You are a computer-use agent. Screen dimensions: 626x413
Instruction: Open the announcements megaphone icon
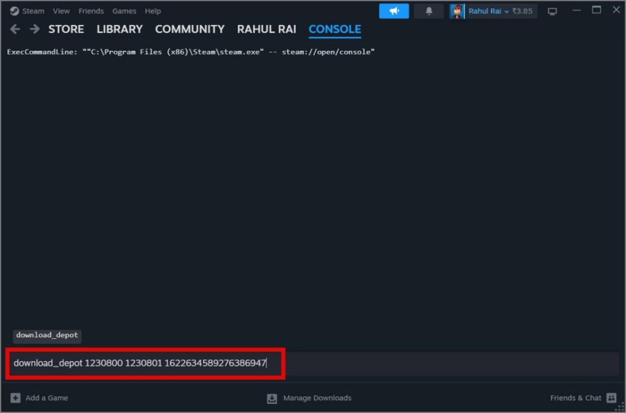[394, 10]
